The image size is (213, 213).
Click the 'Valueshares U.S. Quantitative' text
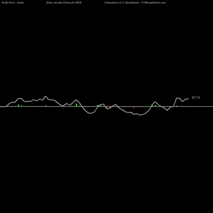[122, 3]
